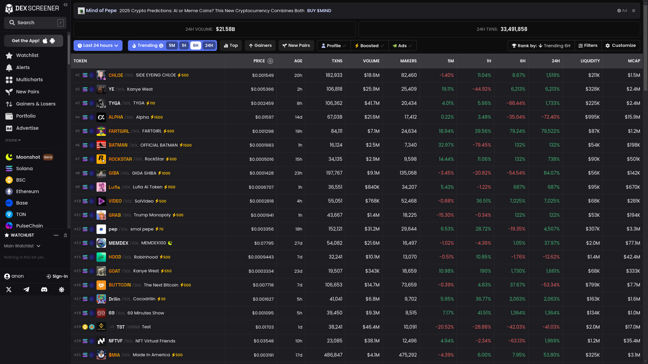Open Customize options

[x=621, y=45]
